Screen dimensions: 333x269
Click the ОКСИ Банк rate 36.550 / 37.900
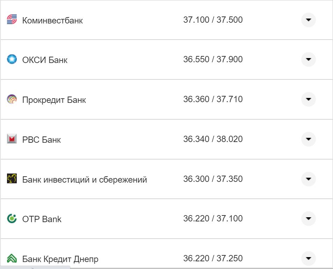click(214, 59)
